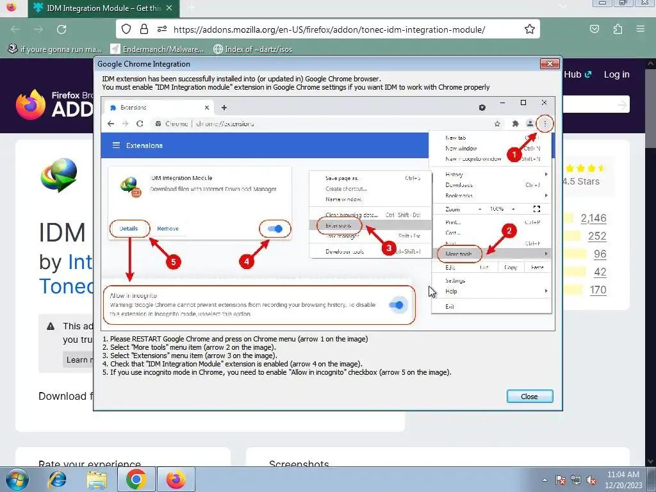656x492 pixels.
Task: Click instruction 'Select "Extensions" menu item'
Action: coord(190,356)
